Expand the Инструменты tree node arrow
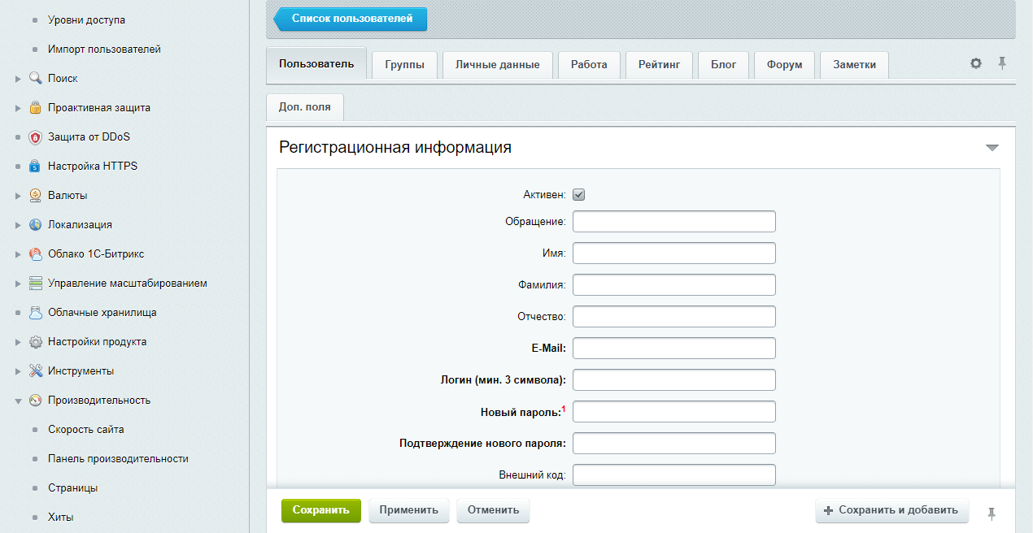 (x=18, y=371)
